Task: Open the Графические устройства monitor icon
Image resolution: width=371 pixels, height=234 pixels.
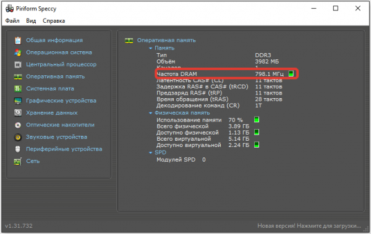Action: tap(18, 101)
